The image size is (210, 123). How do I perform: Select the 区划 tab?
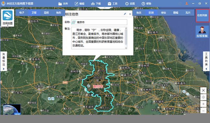[x=151, y=13]
